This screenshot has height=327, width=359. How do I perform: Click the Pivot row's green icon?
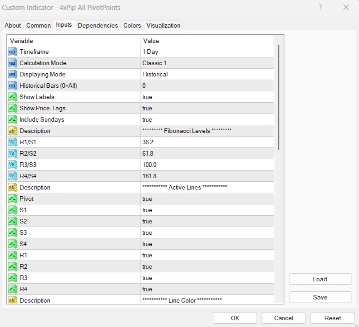[x=12, y=199]
